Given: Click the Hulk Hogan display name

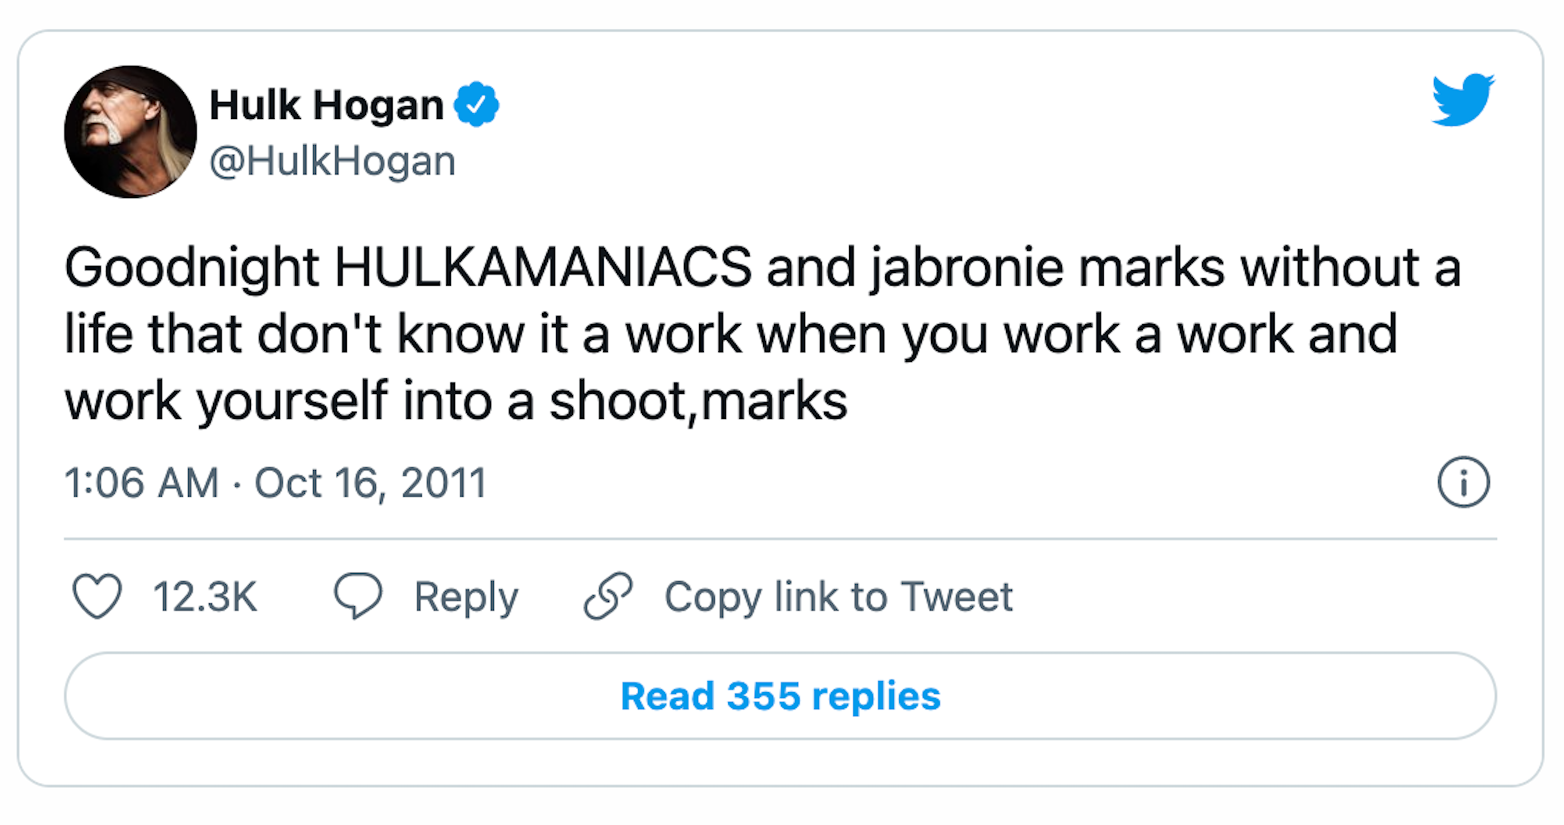Looking at the screenshot, I should (327, 105).
